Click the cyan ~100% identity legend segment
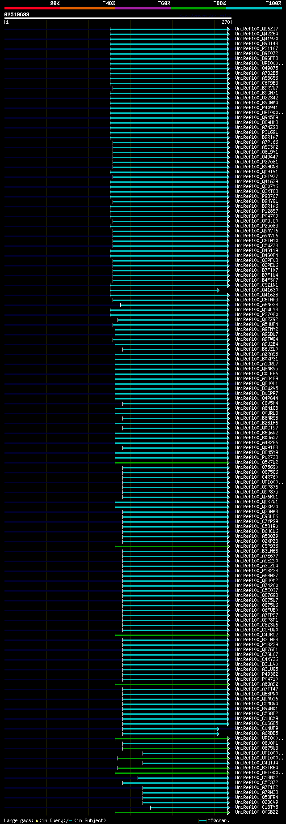The height and width of the screenshot is (824, 286). coord(254,8)
